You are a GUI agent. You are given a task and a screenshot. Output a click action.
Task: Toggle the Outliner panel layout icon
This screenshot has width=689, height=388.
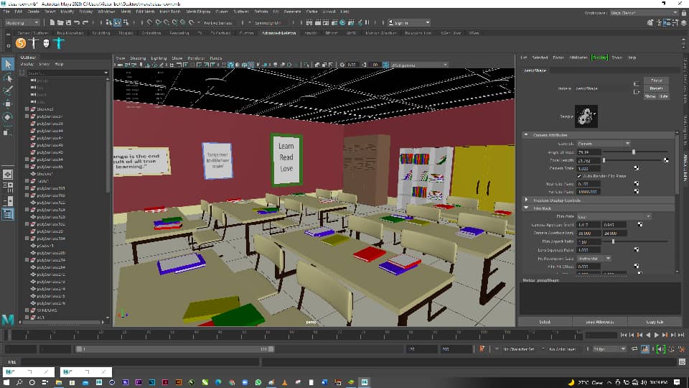point(8,214)
